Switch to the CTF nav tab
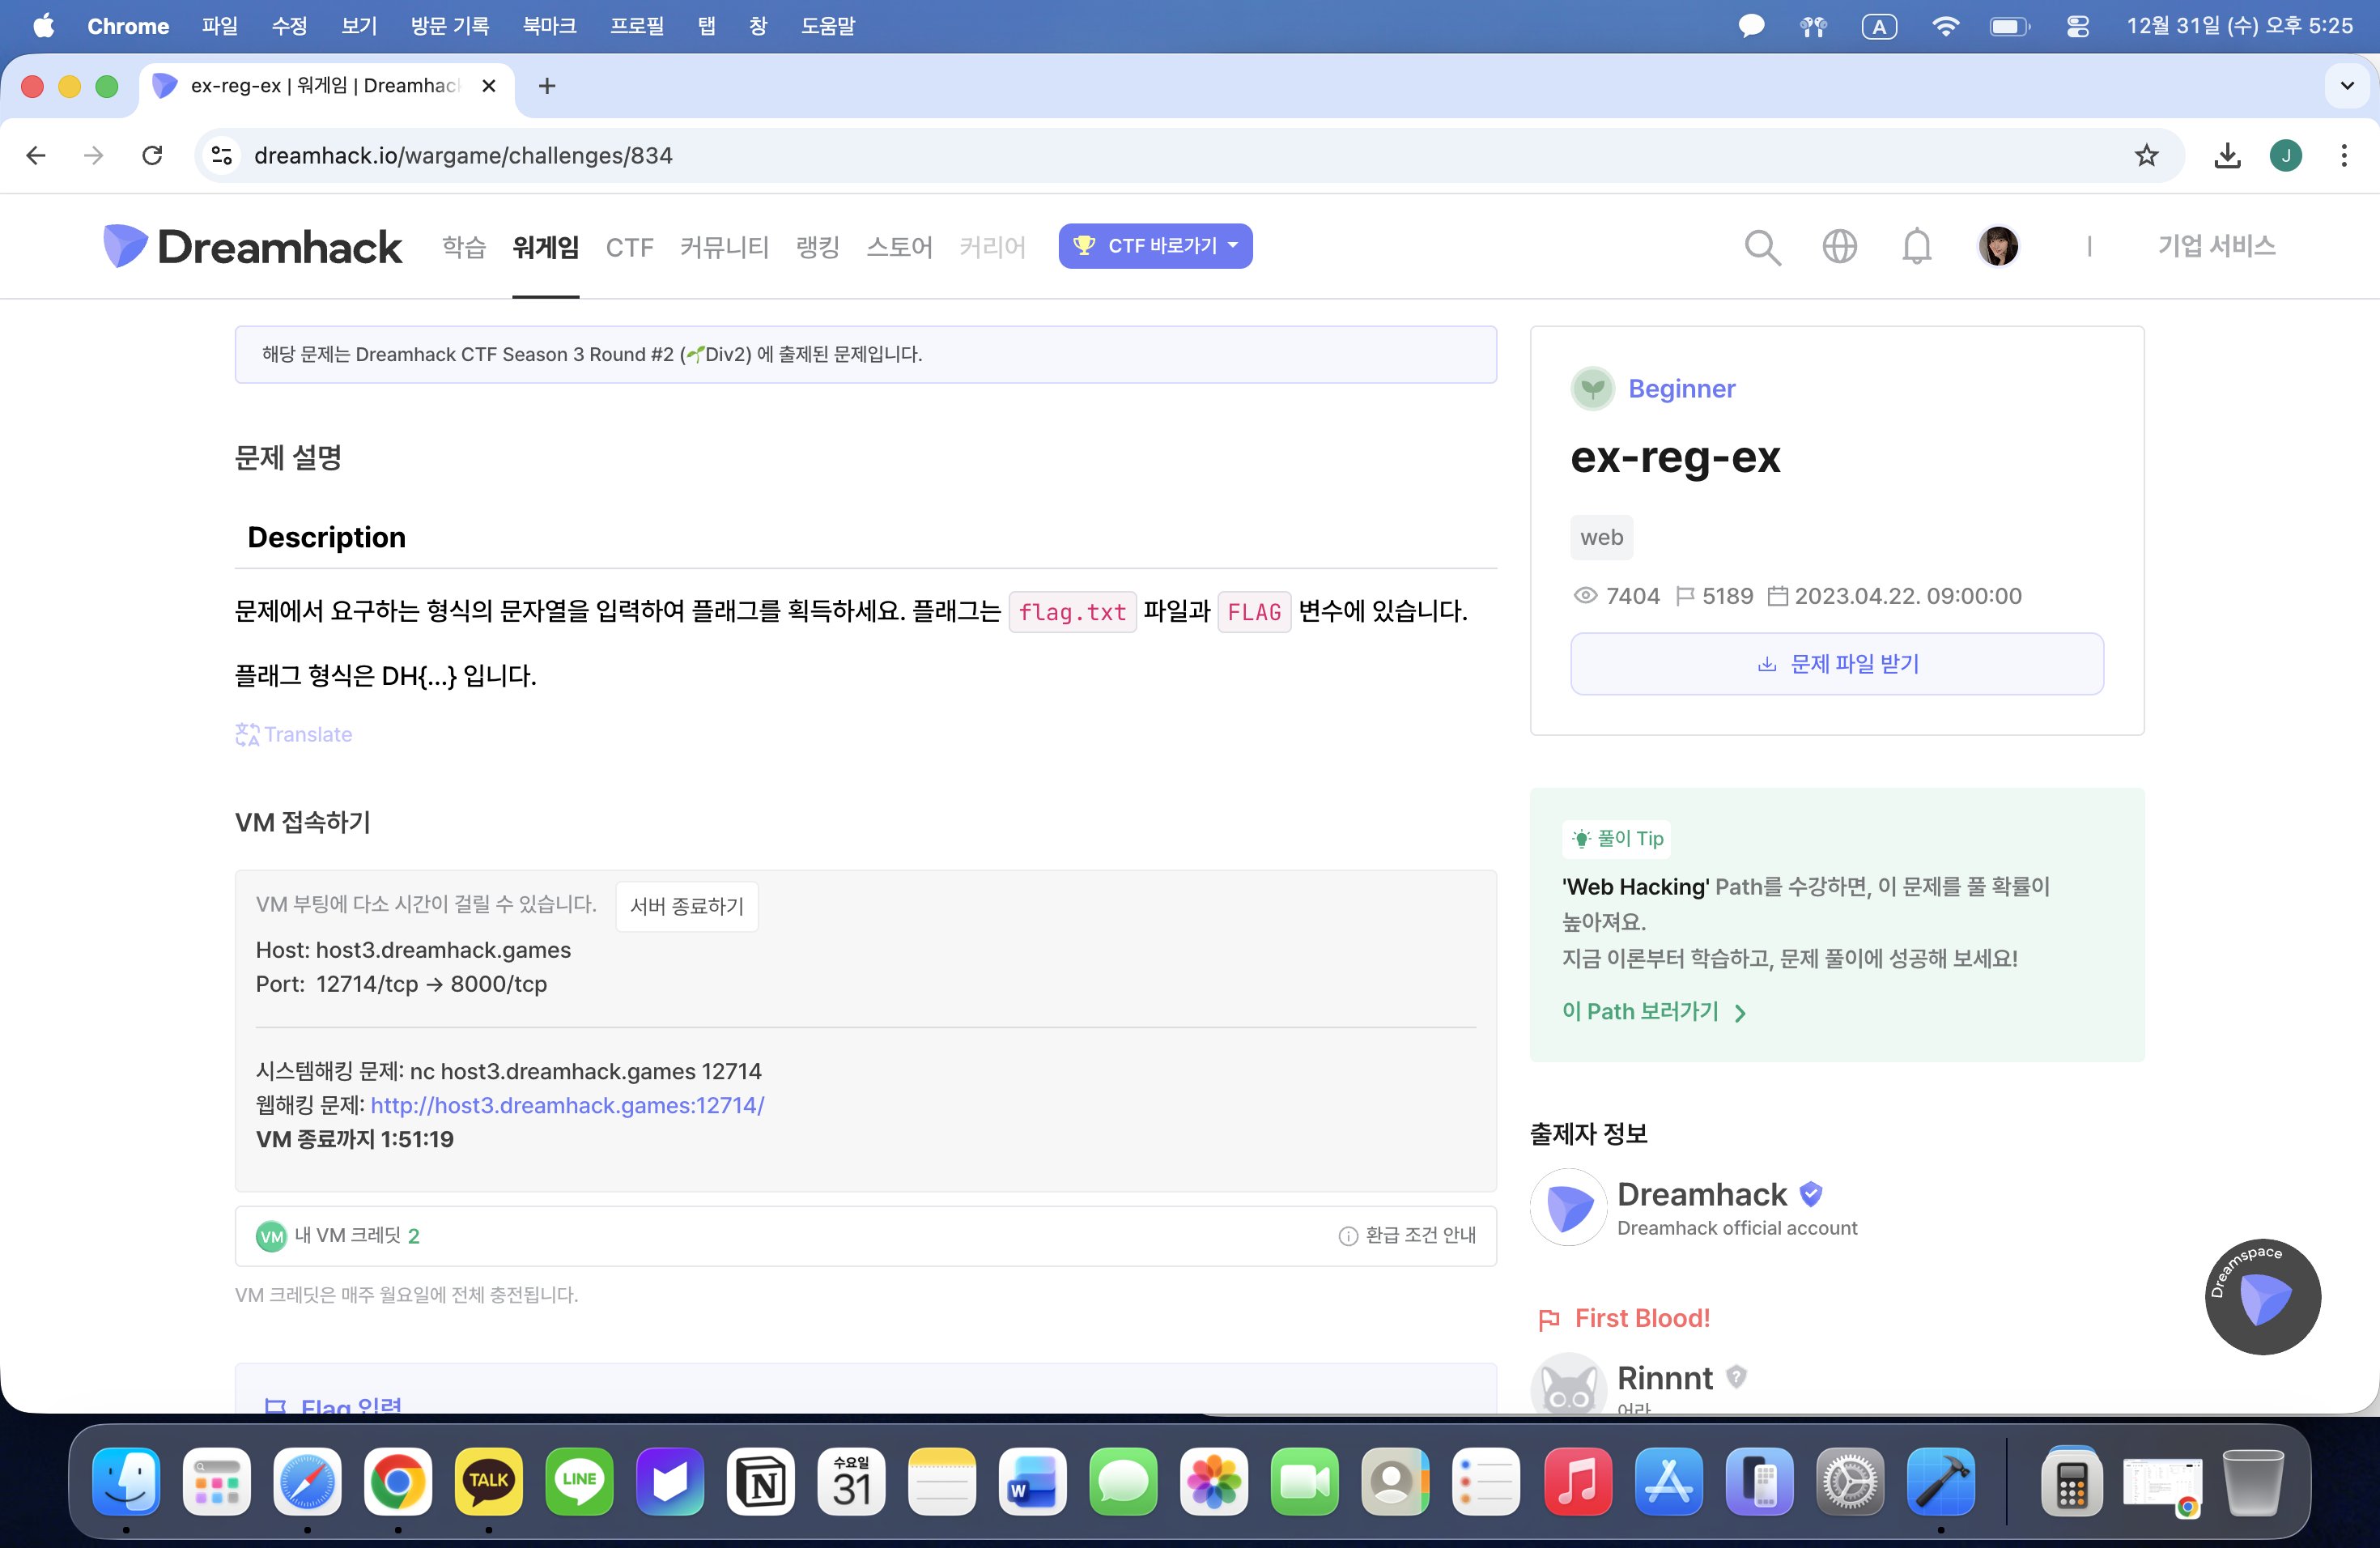 tap(629, 247)
